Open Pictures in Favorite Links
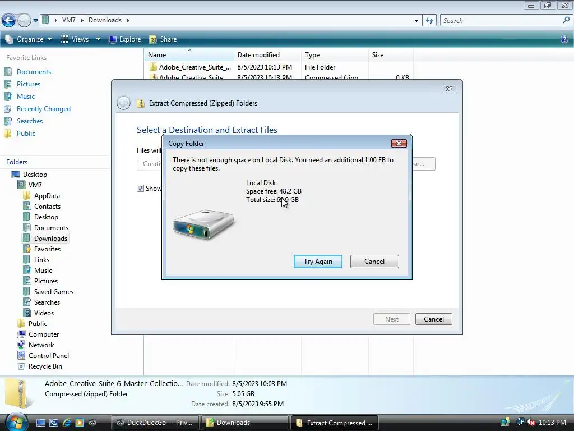The image size is (574, 431). coord(28,84)
